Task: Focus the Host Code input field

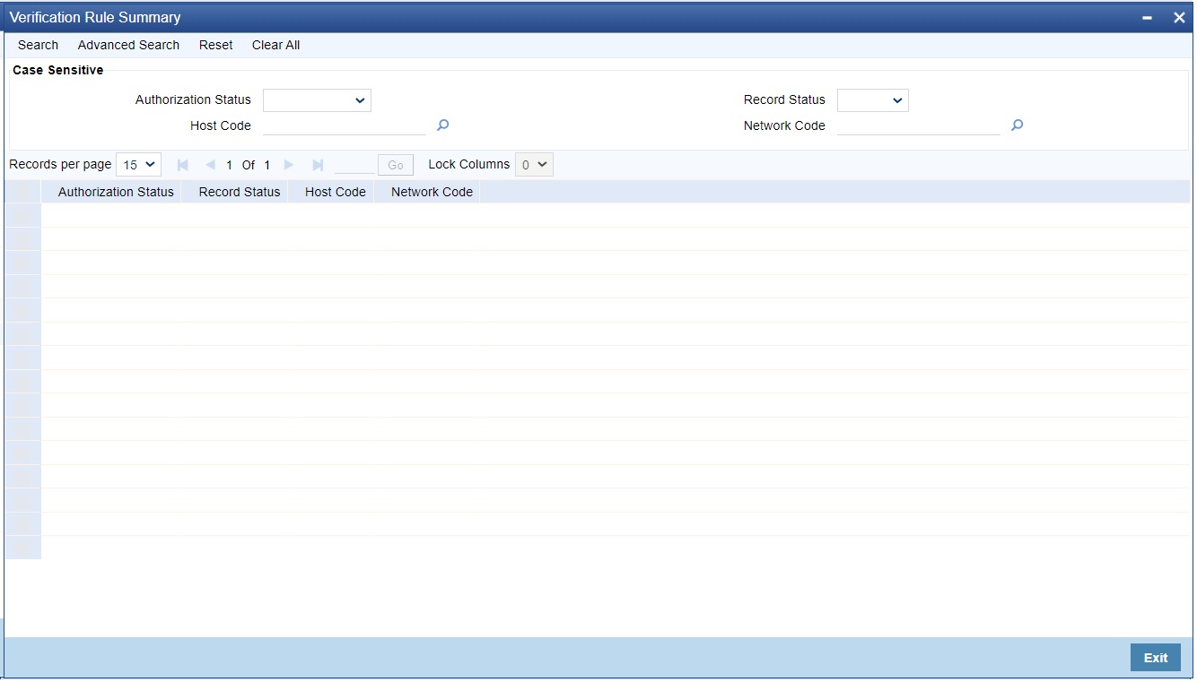Action: click(345, 125)
